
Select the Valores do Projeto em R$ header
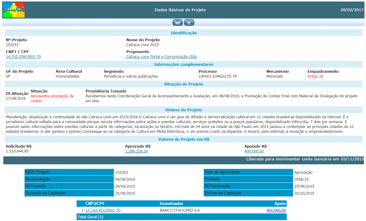point(183,139)
